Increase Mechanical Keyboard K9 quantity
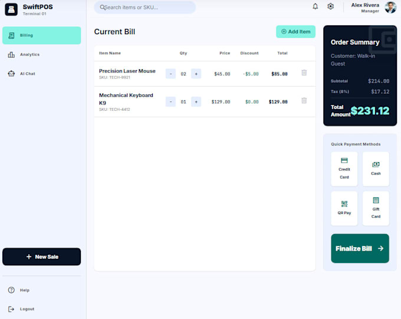Viewport: 401px width, 319px height. [x=196, y=102]
